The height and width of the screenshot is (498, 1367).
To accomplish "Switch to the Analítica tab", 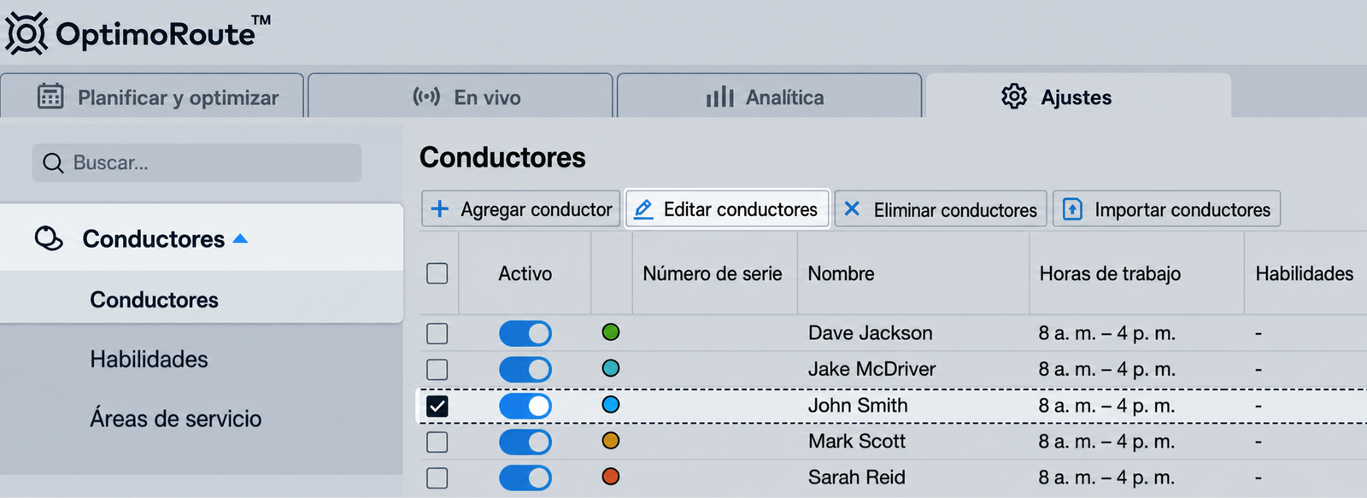I will point(769,96).
